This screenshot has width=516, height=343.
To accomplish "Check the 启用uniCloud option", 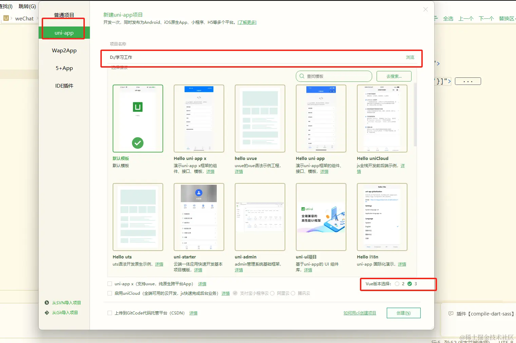I will click(x=110, y=293).
